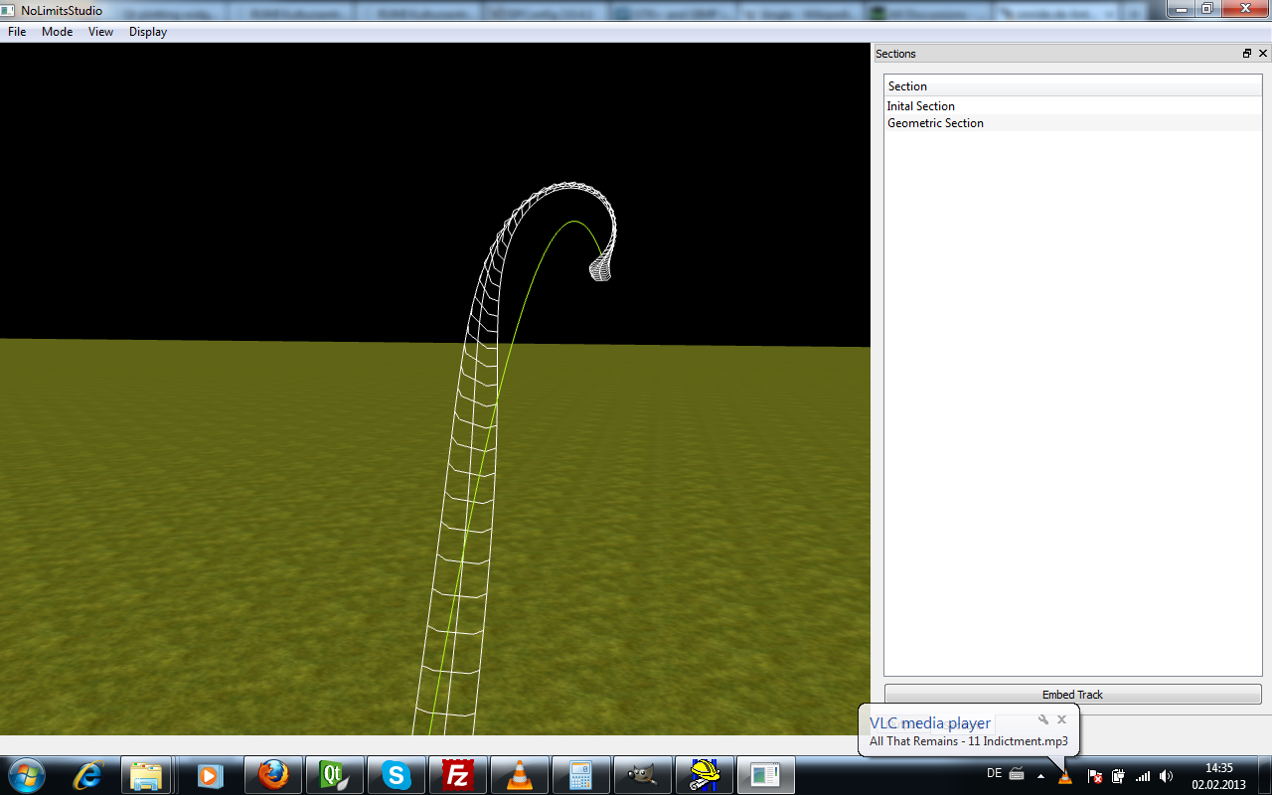Dismiss the VLC media player notification
Image resolution: width=1272 pixels, height=795 pixels.
point(1061,719)
